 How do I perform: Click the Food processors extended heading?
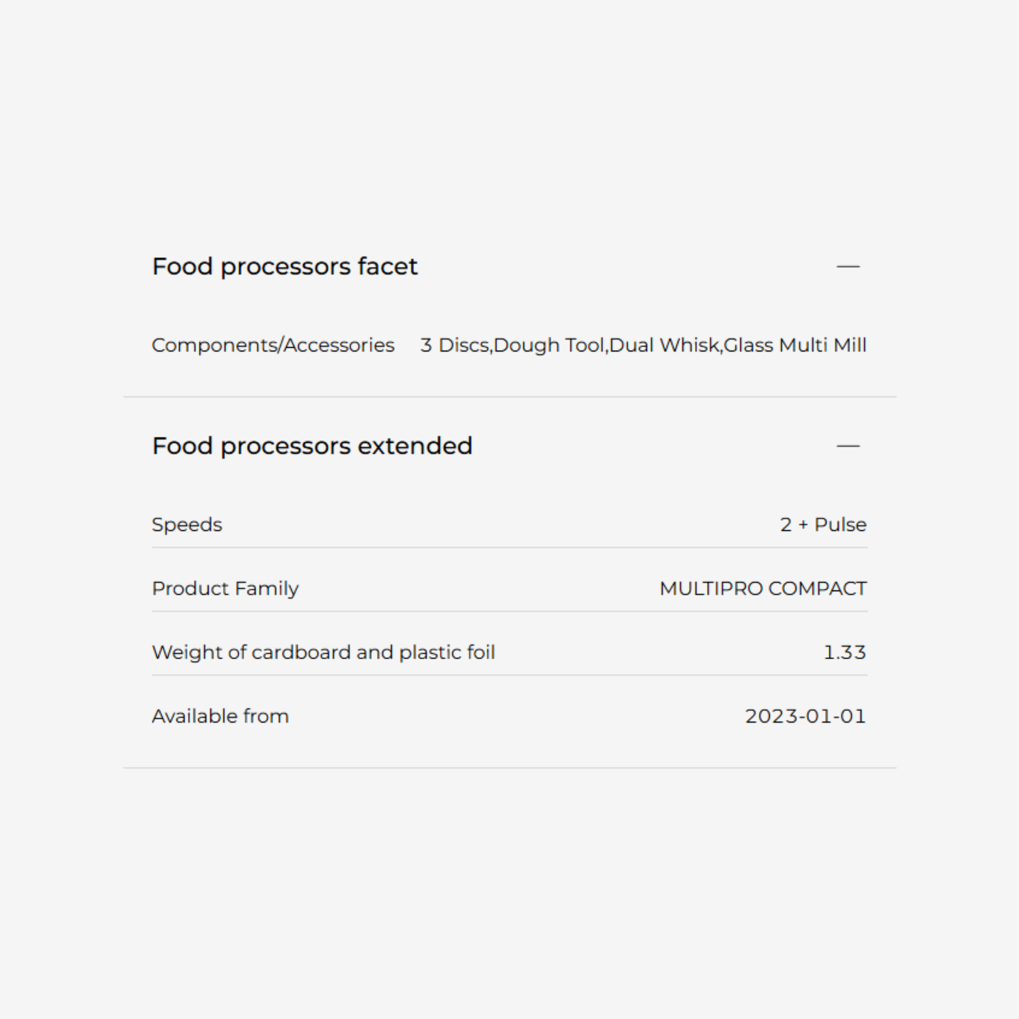coord(311,446)
